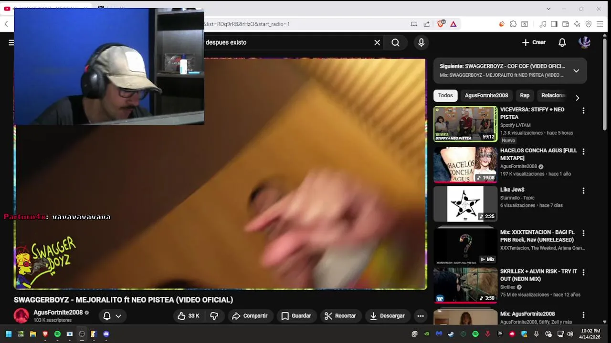Open SKRILLEX + ALVIN RISK - TRY IT OUT
This screenshot has width=611, height=343.
pos(538,275)
